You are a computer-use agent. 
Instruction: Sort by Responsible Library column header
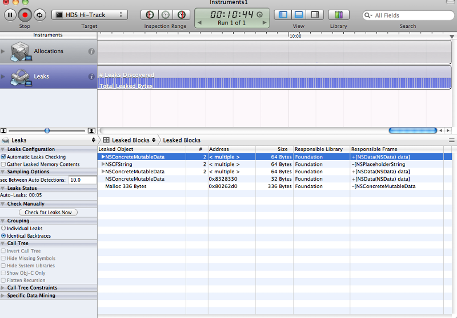[322, 149]
